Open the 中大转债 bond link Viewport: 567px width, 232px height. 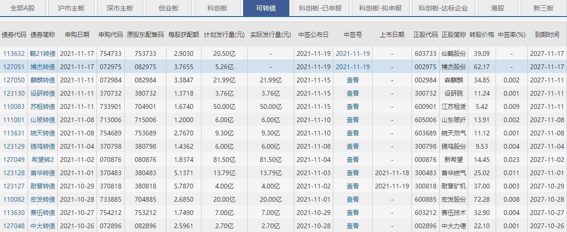(x=43, y=226)
